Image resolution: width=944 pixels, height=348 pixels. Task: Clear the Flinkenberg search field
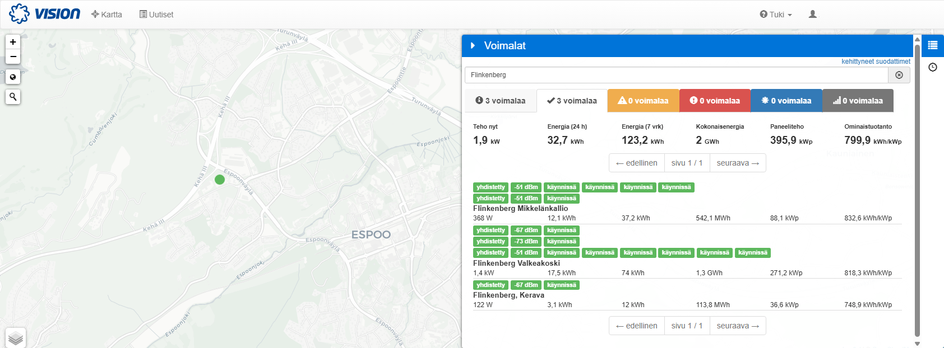pyautogui.click(x=899, y=75)
